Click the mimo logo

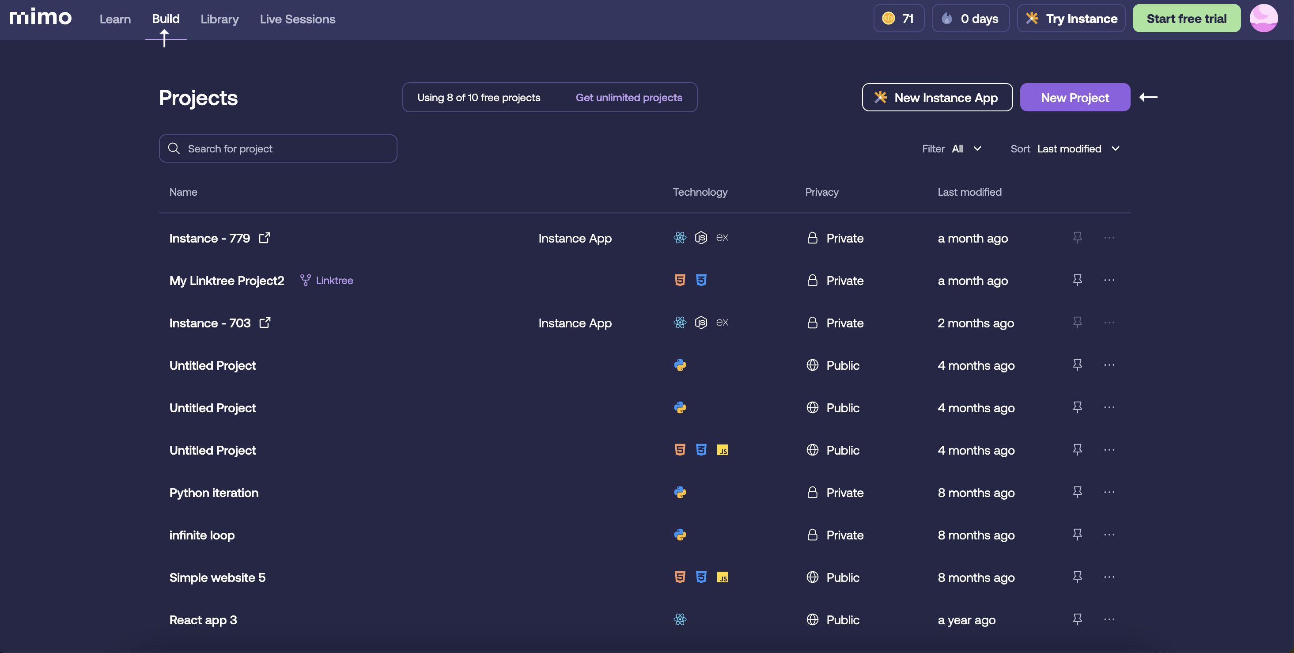[x=41, y=17]
